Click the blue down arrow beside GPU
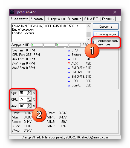The height and width of the screenshot is (148, 130). point(69,50)
